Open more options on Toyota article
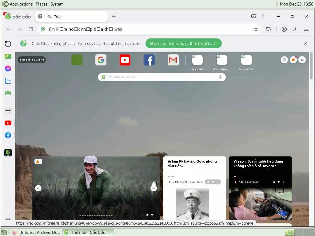The width and height of the screenshot is (315, 236). [283, 182]
